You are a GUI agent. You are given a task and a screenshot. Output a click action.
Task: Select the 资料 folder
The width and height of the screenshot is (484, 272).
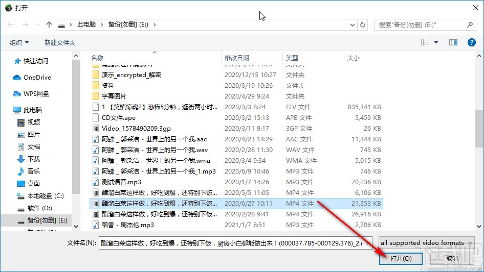click(x=236, y=86)
